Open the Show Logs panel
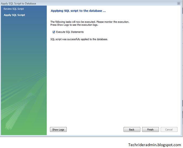The width and height of the screenshot is (183, 148). click(58, 129)
